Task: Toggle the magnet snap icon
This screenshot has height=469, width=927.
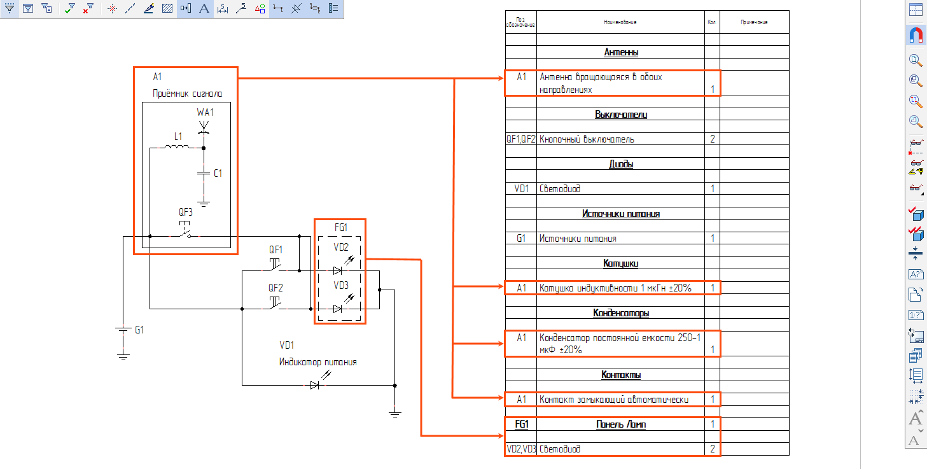Action: 915,35
